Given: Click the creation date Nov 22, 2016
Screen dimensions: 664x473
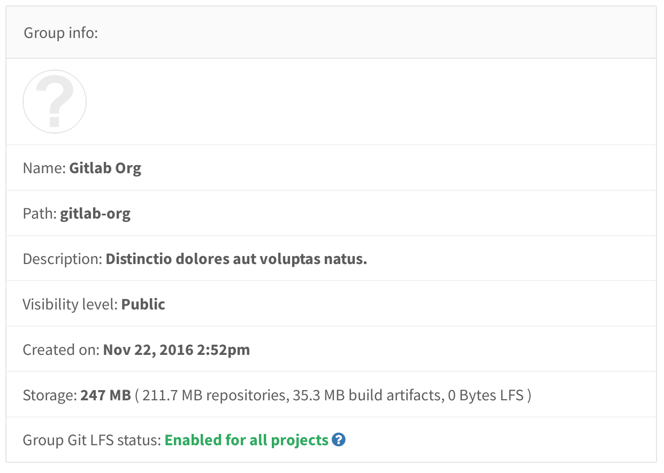Looking at the screenshot, I should (176, 350).
